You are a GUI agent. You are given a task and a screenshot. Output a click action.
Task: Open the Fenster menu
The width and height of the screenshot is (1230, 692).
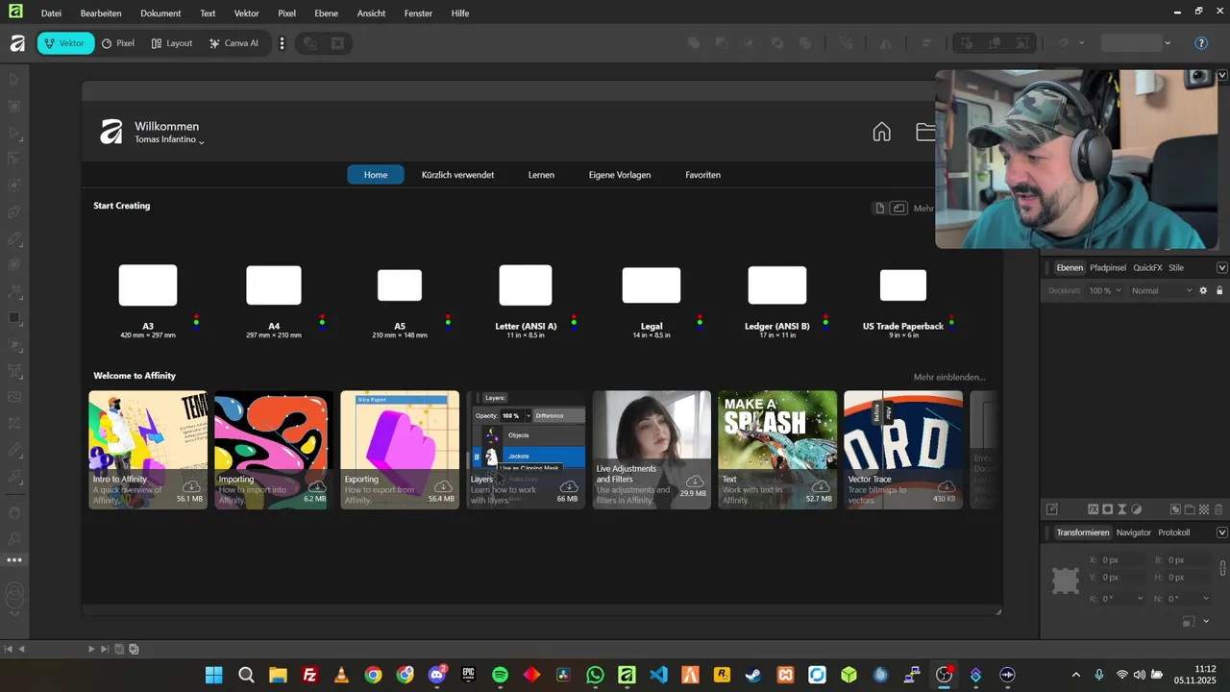tap(418, 13)
